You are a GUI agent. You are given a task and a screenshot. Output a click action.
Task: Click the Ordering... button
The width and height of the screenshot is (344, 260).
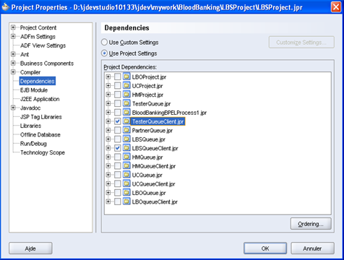click(x=311, y=224)
